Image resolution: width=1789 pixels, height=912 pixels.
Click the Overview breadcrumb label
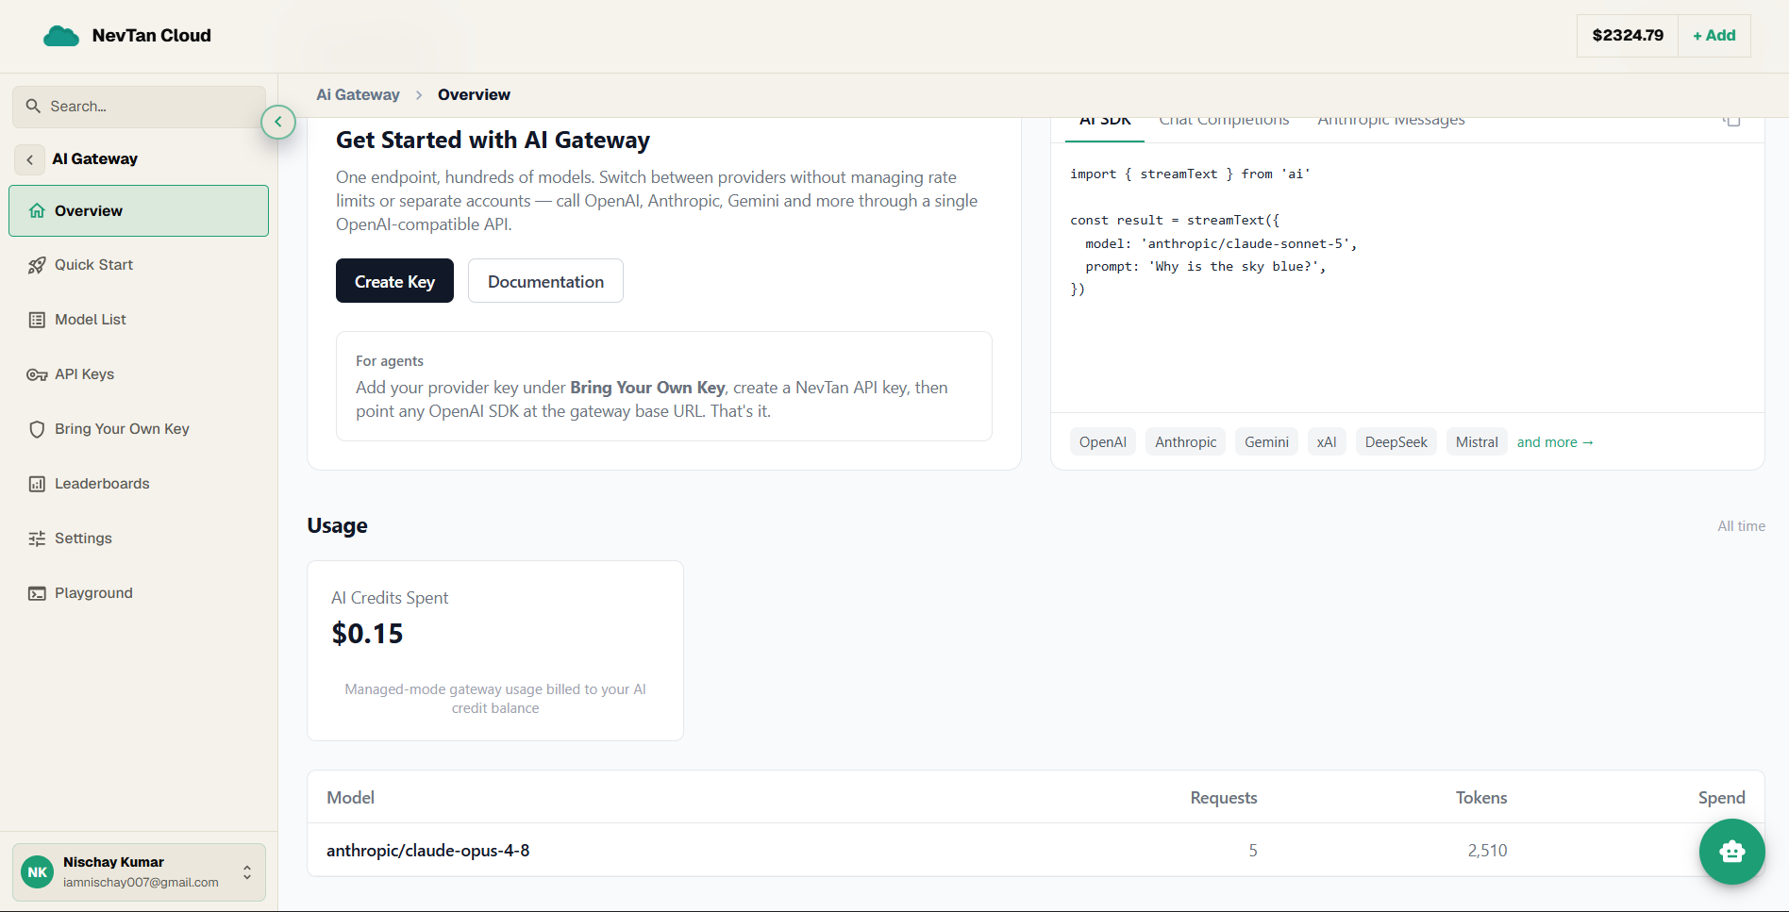pos(474,95)
